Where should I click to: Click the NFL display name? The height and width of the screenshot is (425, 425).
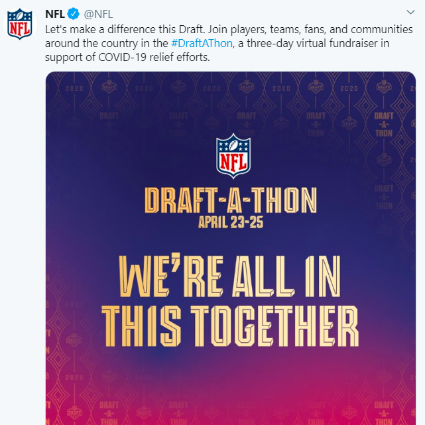[55, 14]
